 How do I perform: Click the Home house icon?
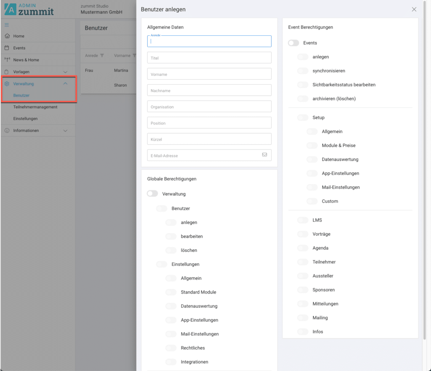click(7, 36)
